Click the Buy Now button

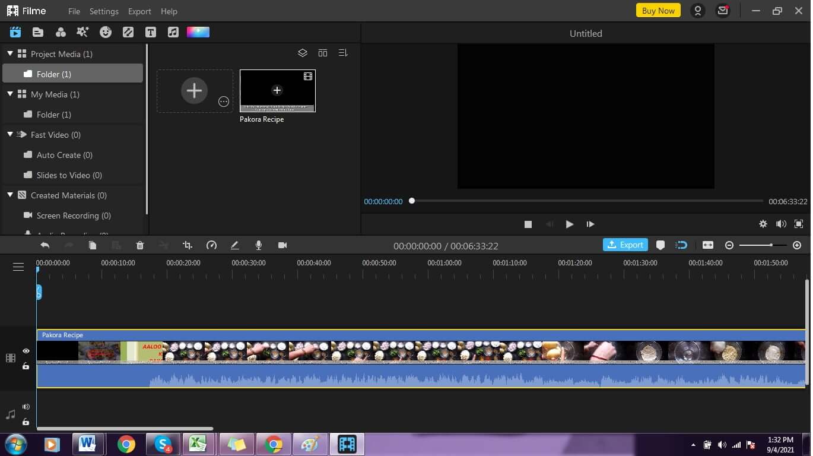(x=658, y=11)
